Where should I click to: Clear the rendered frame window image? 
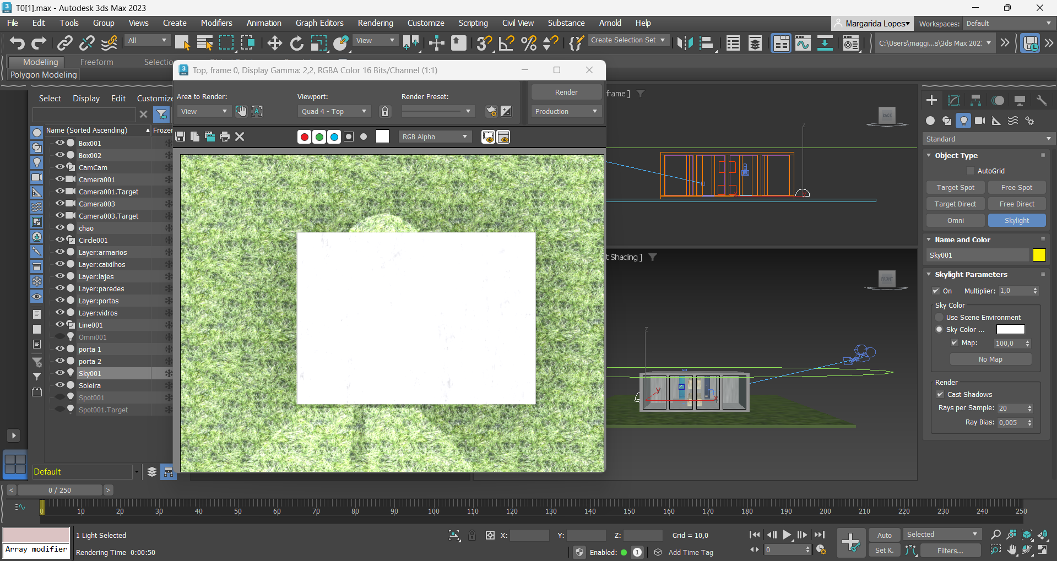point(240,137)
